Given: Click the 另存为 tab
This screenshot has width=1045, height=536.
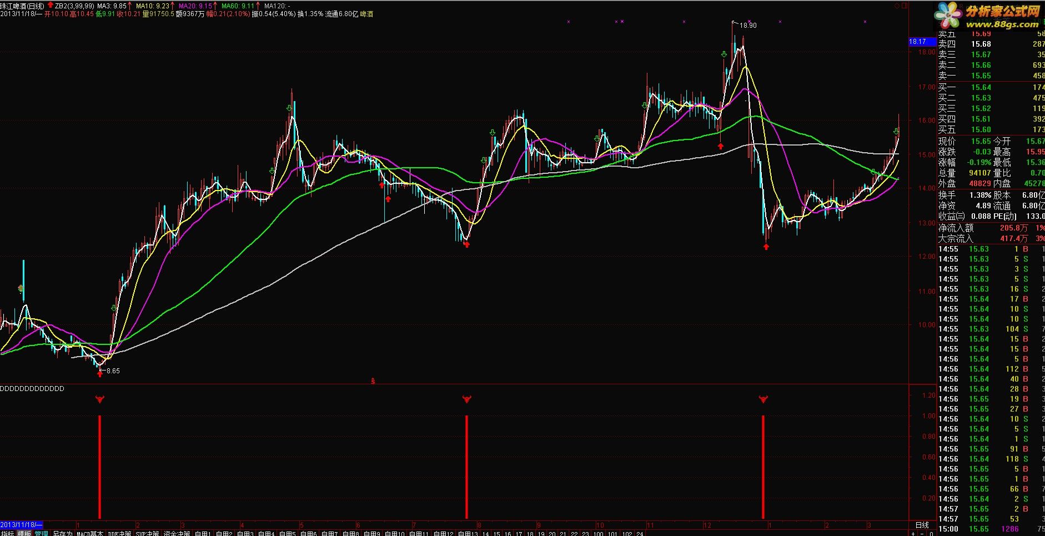Looking at the screenshot, I should click(63, 533).
